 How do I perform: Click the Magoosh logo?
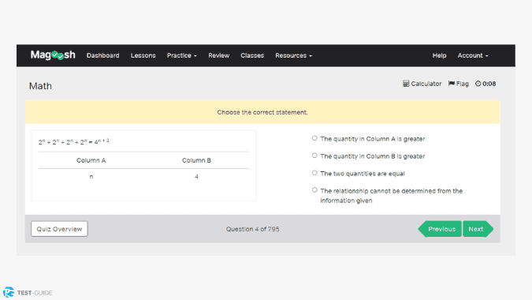pos(53,55)
